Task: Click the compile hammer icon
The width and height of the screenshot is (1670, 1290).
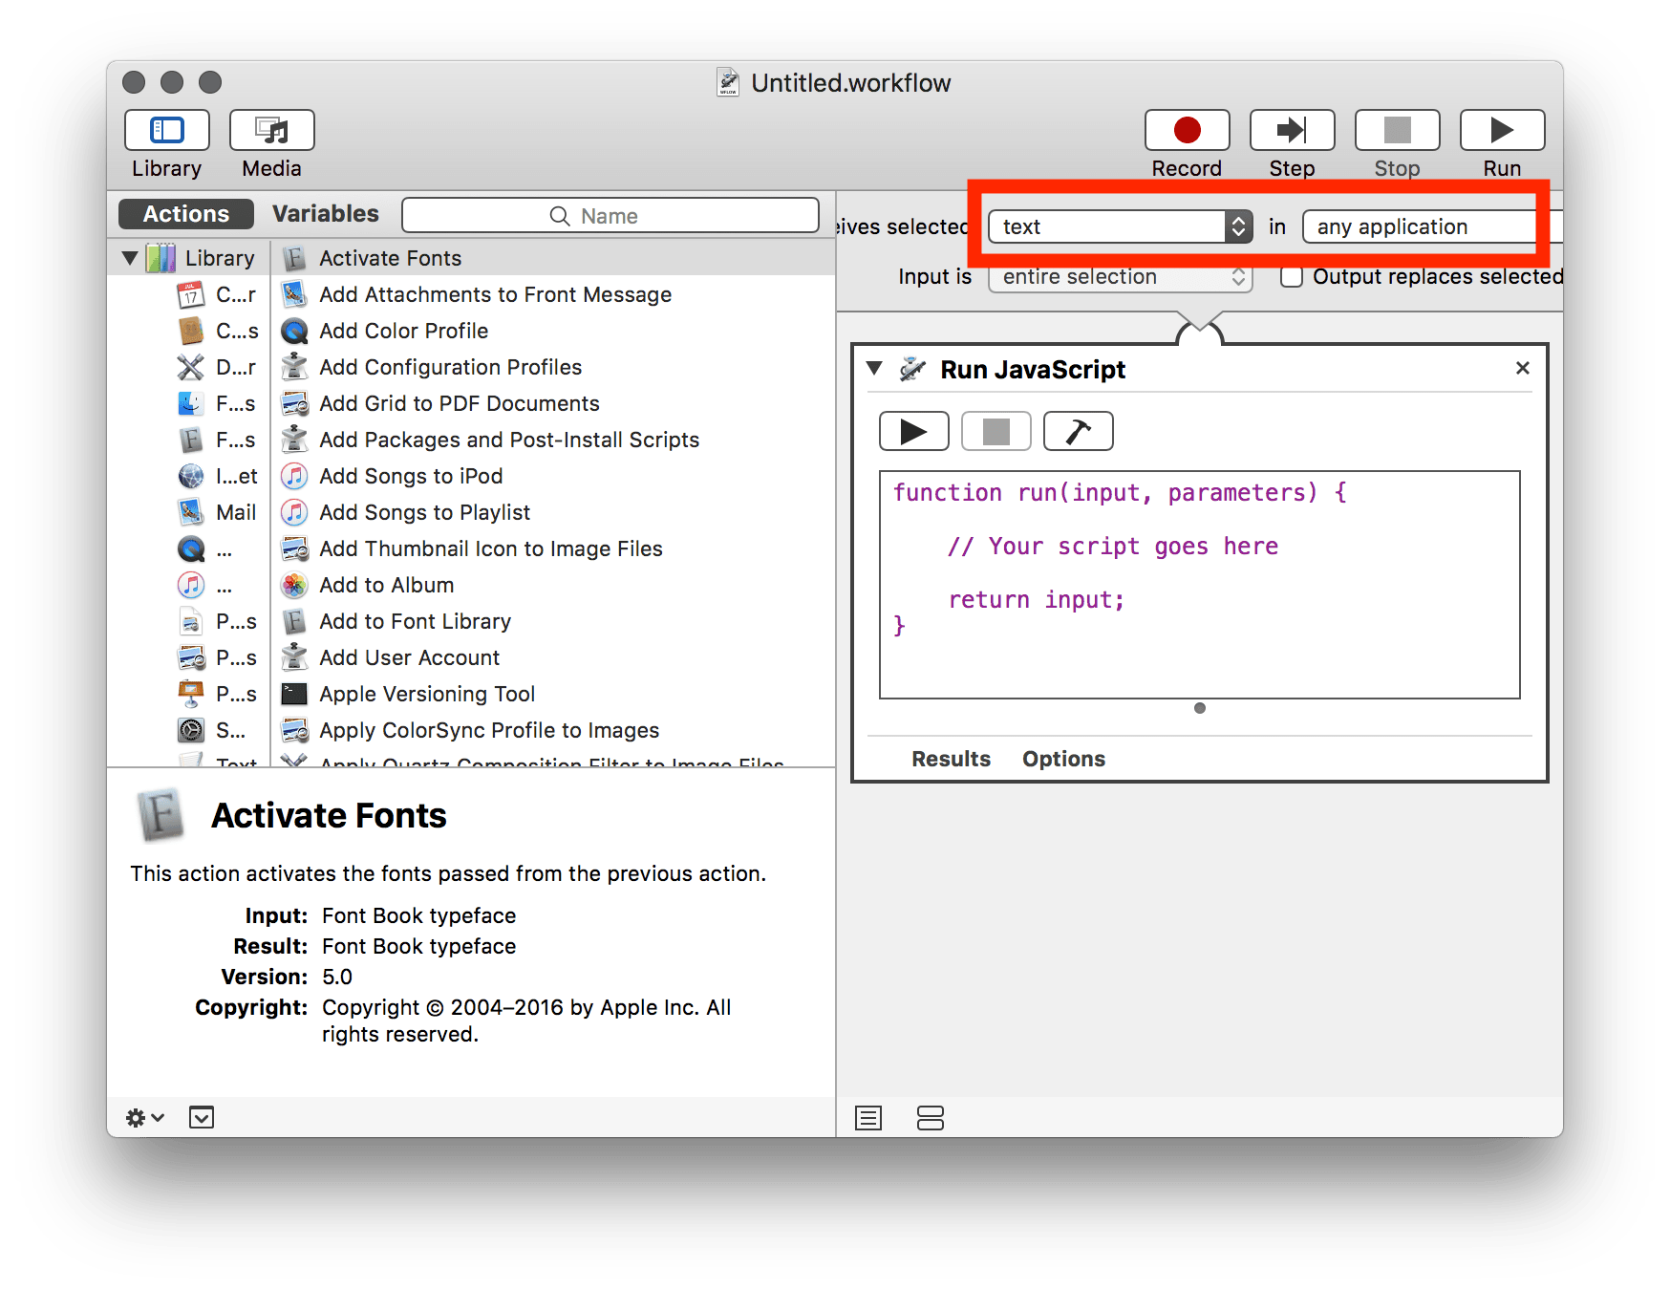Action: pyautogui.click(x=1078, y=432)
